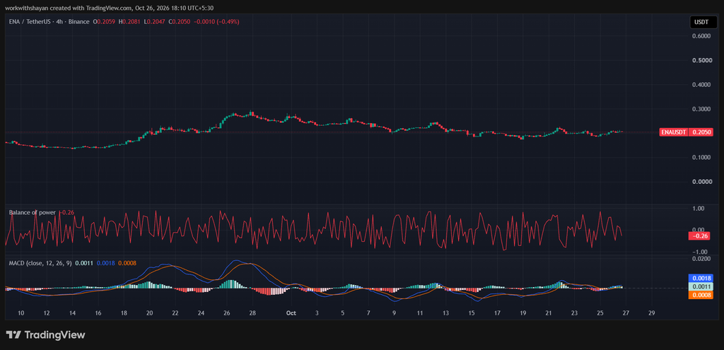Select the MACD (close, 12, 26, 9) title

pyautogui.click(x=40, y=263)
